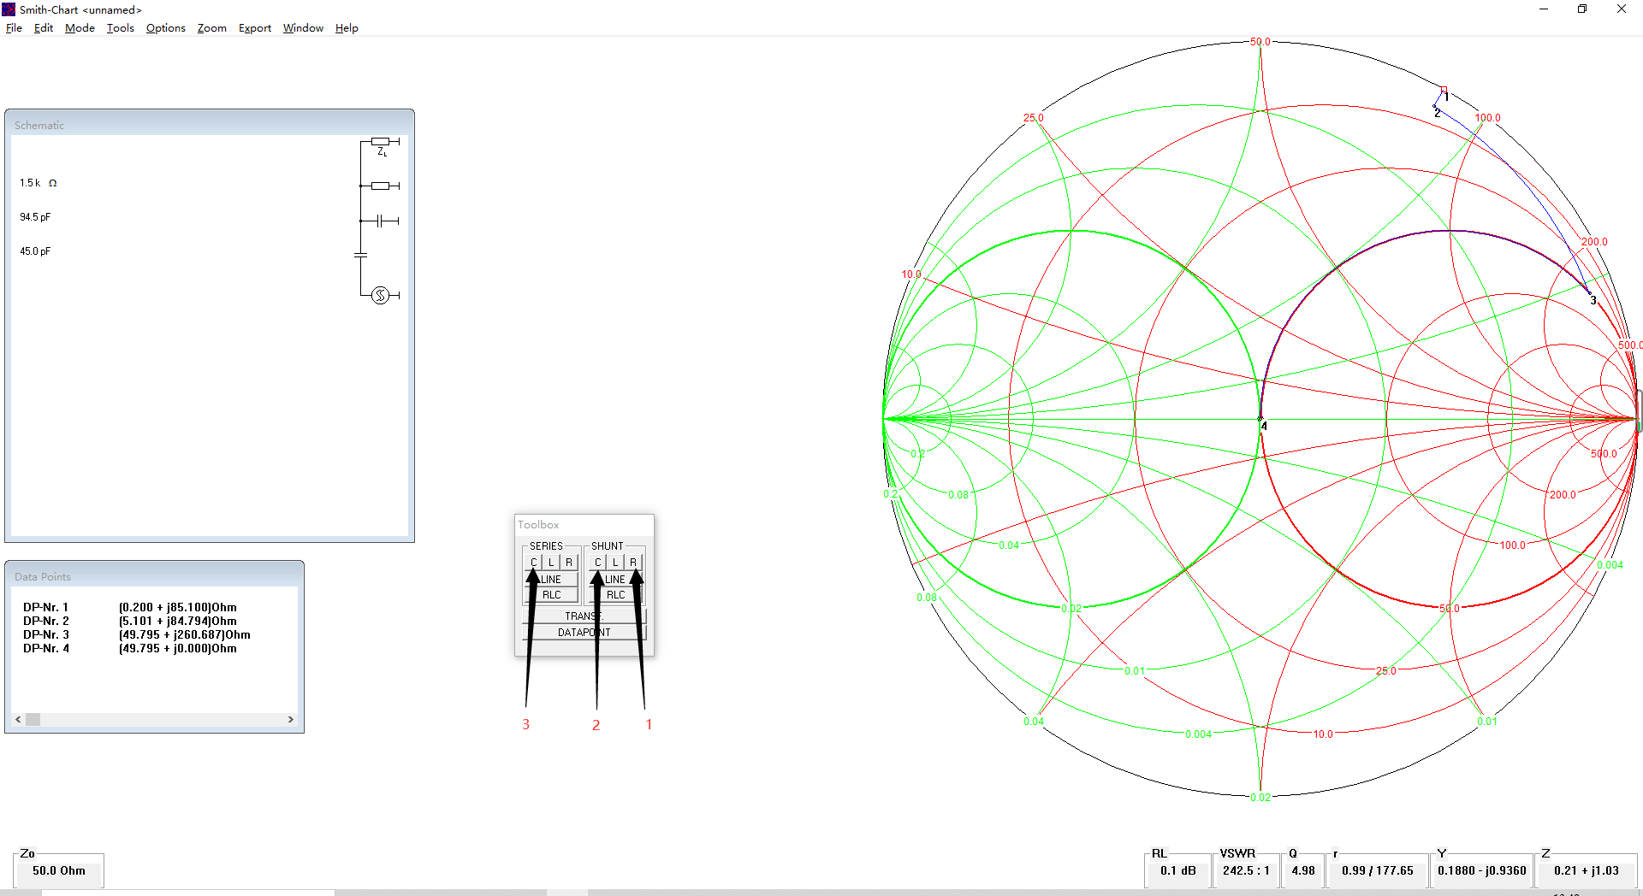Image resolution: width=1643 pixels, height=896 pixels.
Task: Select the 45.0 pF shunt capacitor symbol
Action: tap(360, 255)
